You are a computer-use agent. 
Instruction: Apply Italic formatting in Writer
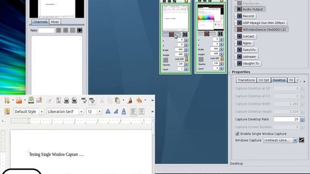116,112
